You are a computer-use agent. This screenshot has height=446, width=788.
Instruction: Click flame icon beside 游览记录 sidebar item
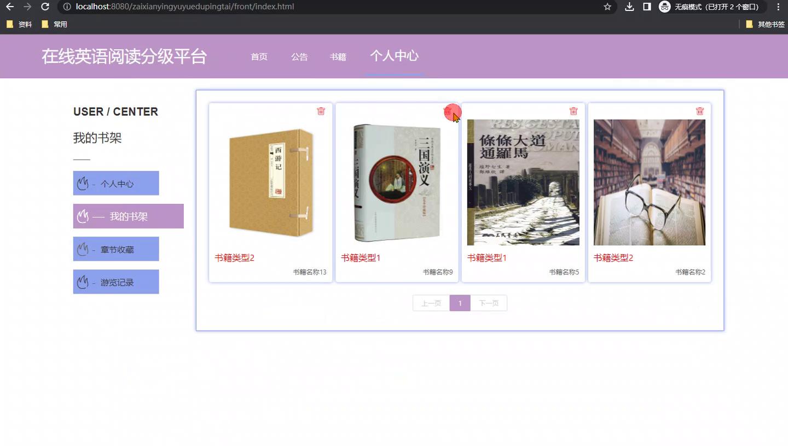(83, 282)
